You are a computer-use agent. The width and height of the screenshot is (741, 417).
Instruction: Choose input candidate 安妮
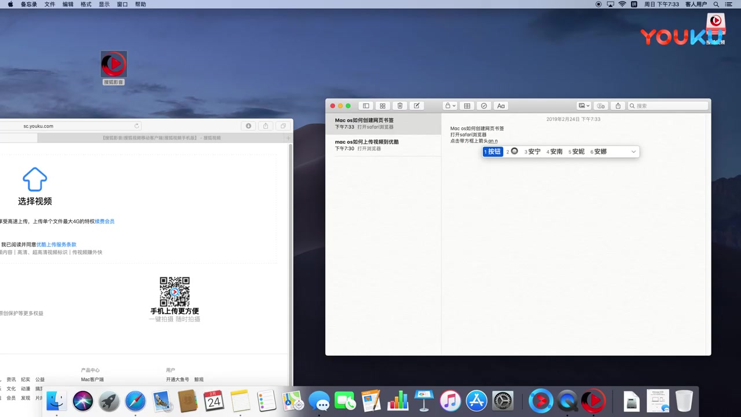[x=577, y=152]
